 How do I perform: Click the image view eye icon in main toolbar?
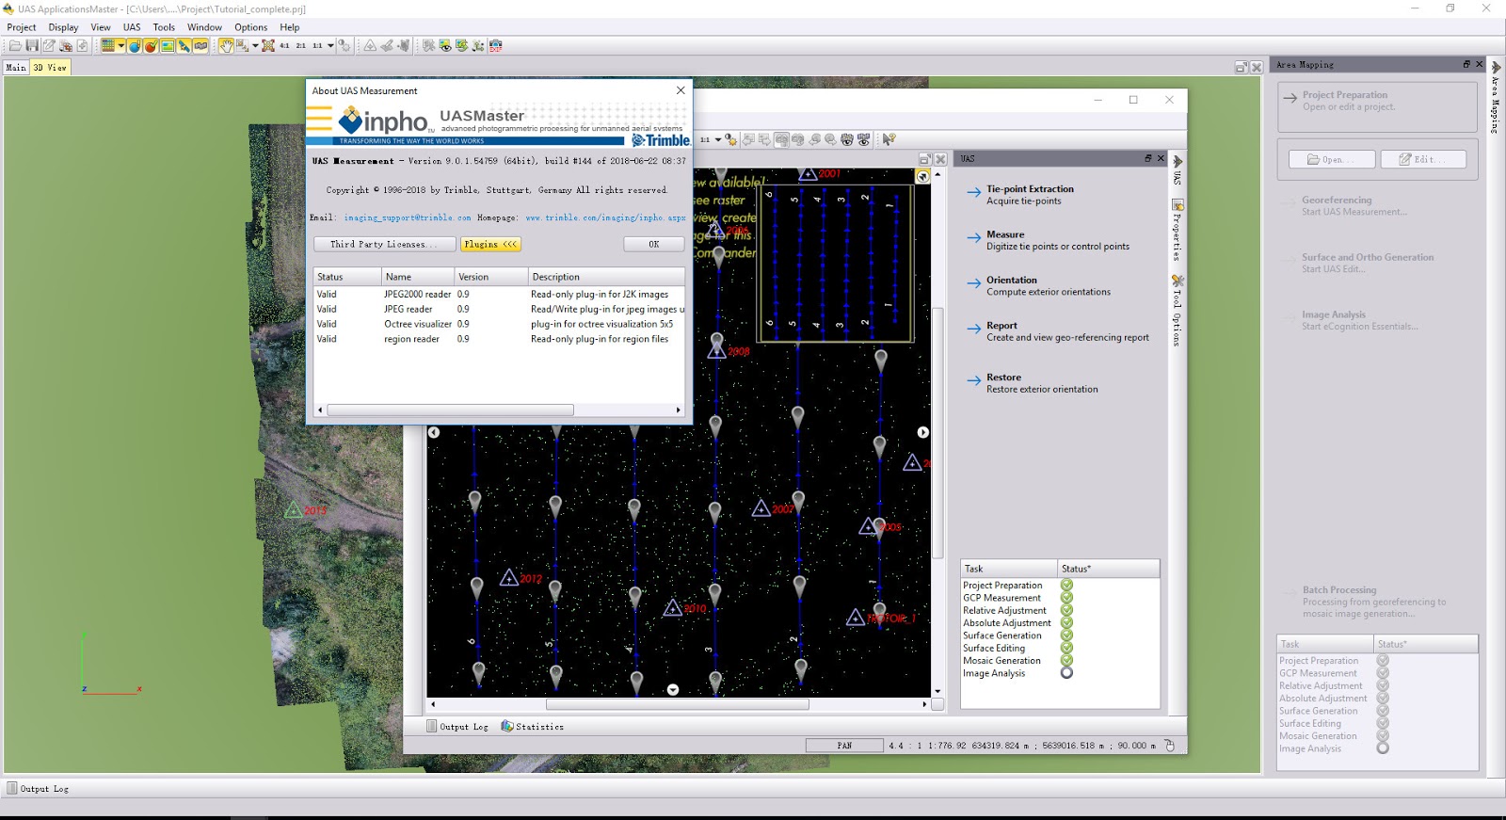445,45
